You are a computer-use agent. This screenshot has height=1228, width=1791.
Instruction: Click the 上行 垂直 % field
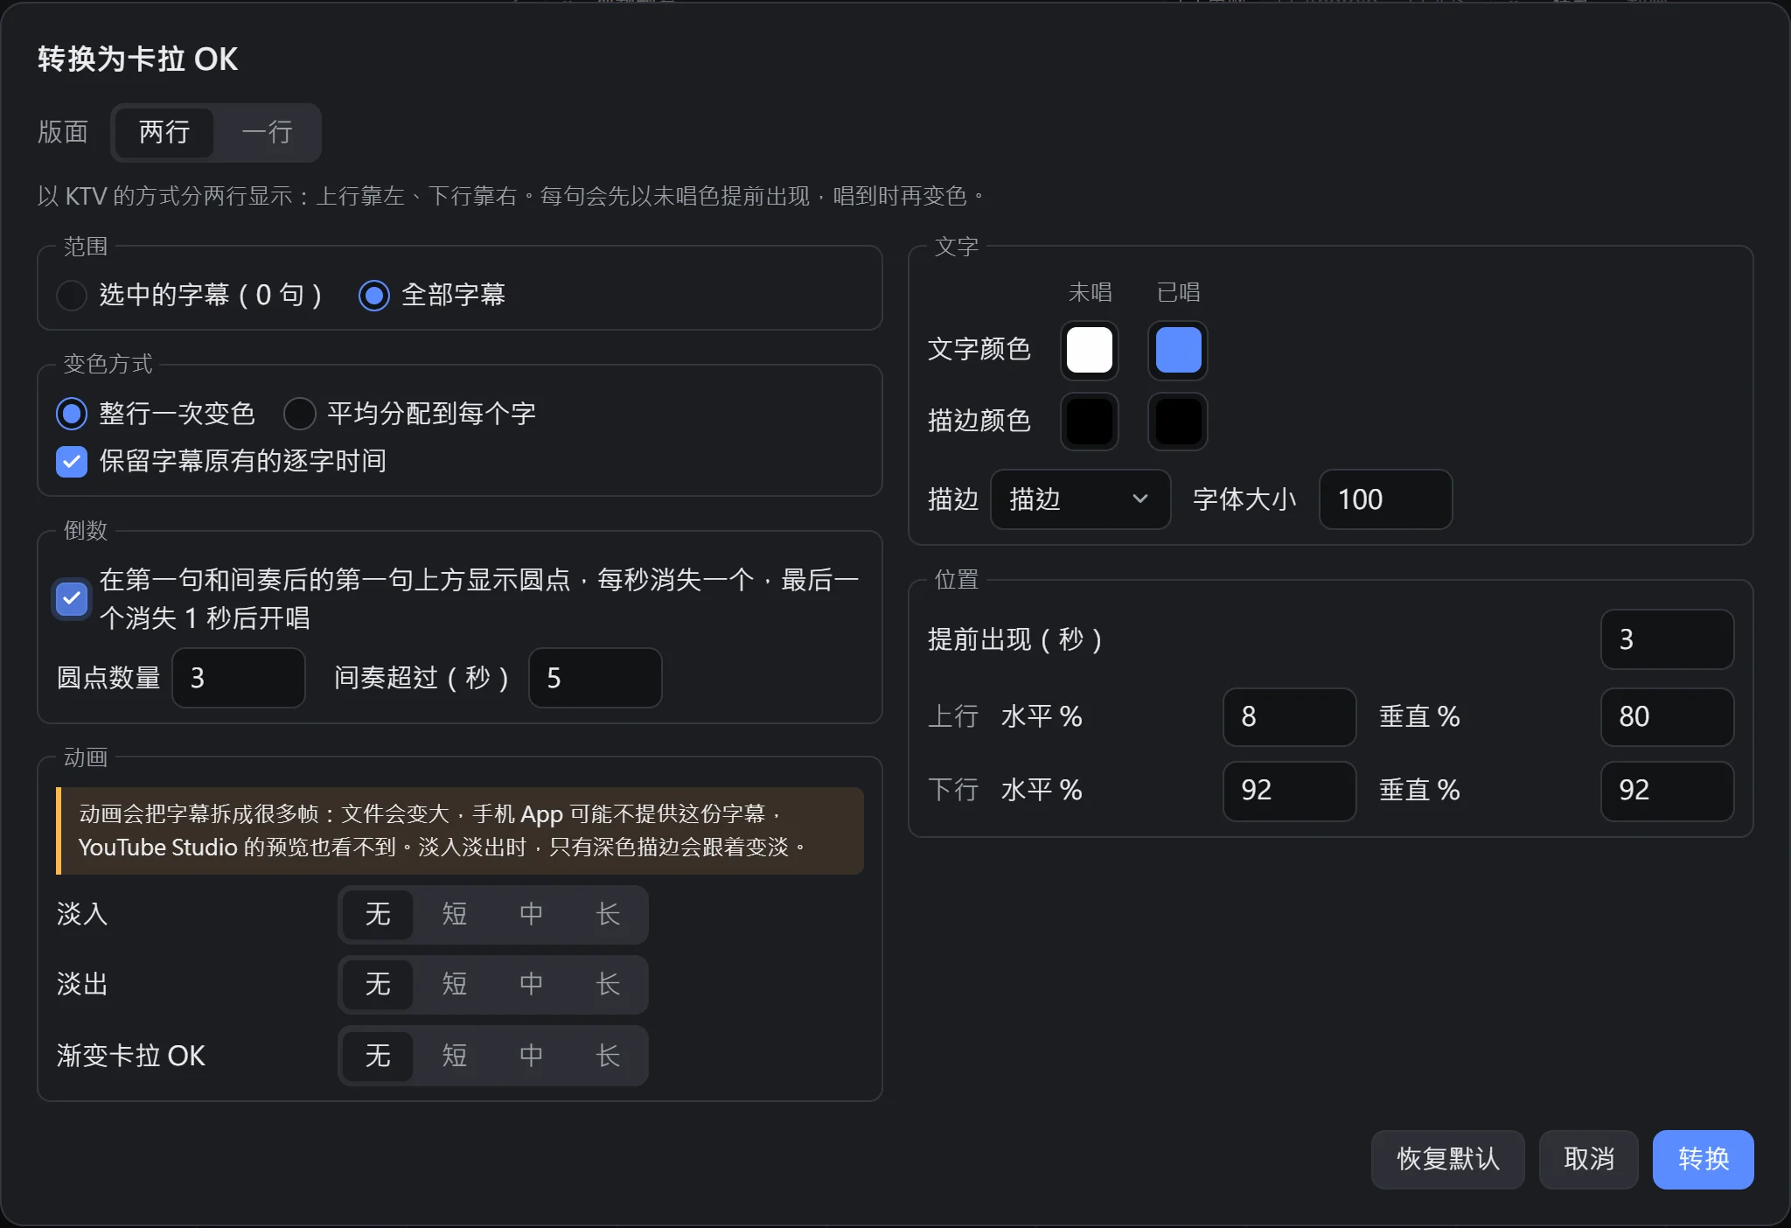tap(1668, 716)
